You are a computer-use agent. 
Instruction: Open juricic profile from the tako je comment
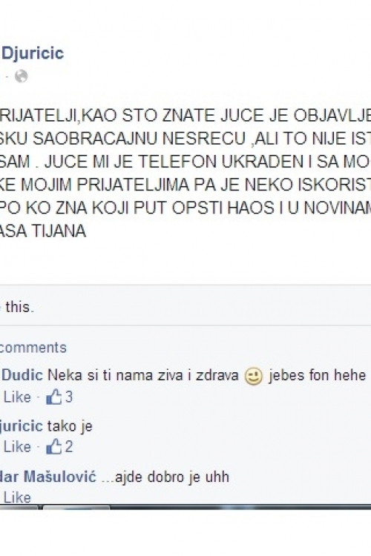coord(22,426)
